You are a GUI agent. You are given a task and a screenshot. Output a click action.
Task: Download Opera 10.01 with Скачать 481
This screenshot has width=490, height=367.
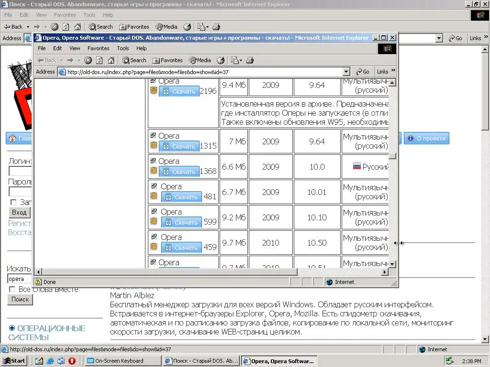click(x=181, y=197)
